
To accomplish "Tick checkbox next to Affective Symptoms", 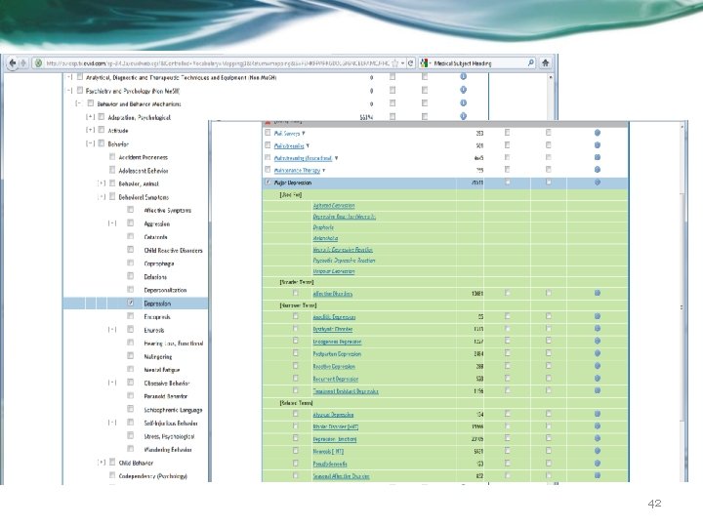I will [131, 210].
